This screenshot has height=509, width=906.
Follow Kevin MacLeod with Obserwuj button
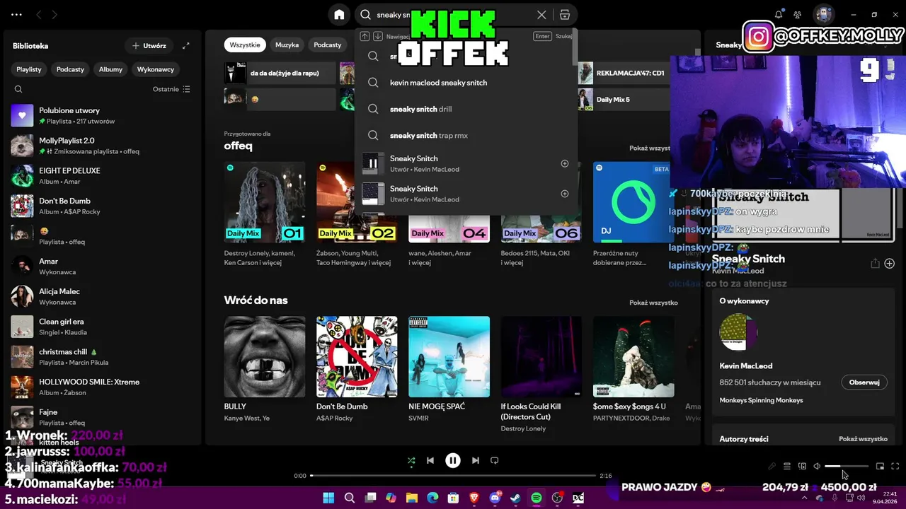pyautogui.click(x=864, y=382)
